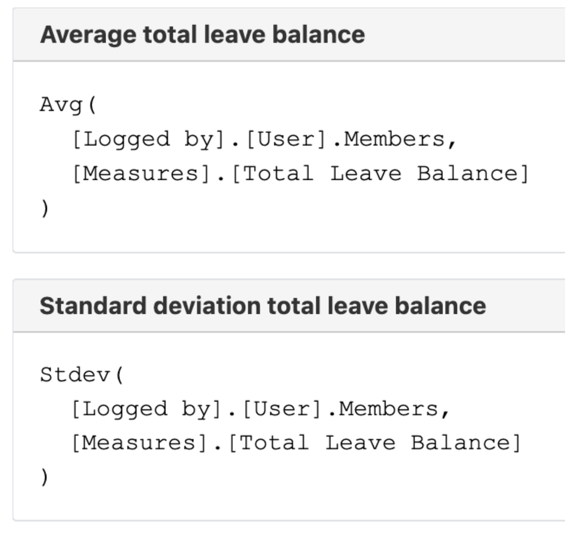The image size is (579, 533).
Task: Click the "Average total leave balance" panel heading
Action: click(x=203, y=34)
